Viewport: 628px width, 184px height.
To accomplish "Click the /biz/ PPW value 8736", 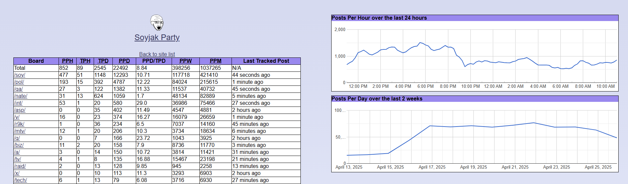I will [178, 145].
